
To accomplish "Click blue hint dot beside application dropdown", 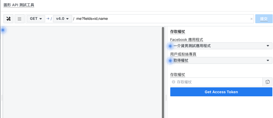I will pyautogui.click(x=170, y=46).
